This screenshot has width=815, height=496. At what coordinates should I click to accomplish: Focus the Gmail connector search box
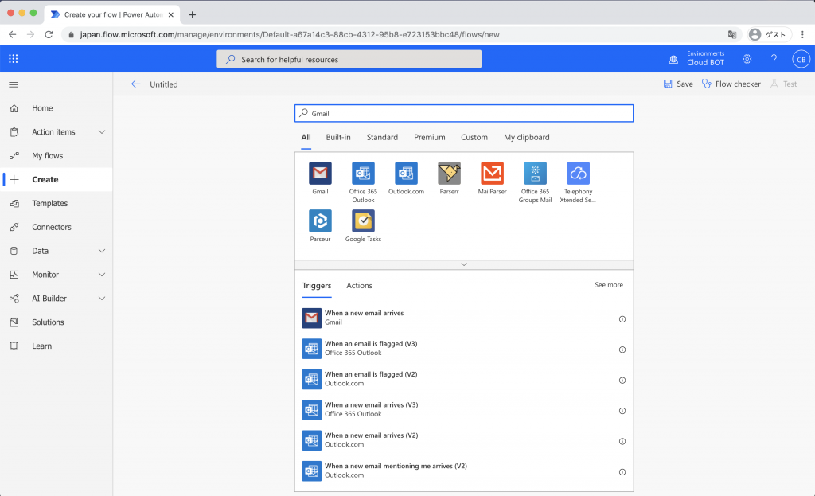click(464, 113)
